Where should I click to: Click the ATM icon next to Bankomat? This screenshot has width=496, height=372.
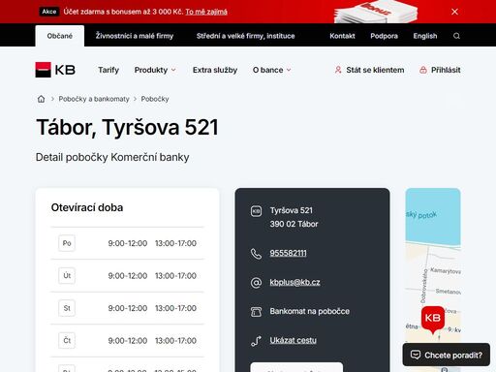(256, 312)
